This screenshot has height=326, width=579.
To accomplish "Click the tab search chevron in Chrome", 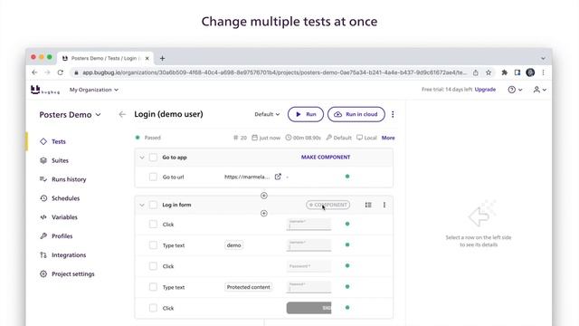I will point(543,58).
